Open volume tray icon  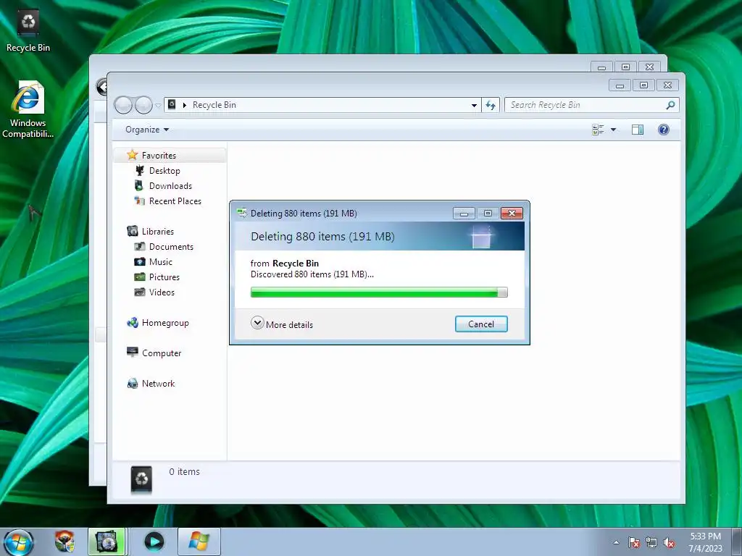[669, 542]
